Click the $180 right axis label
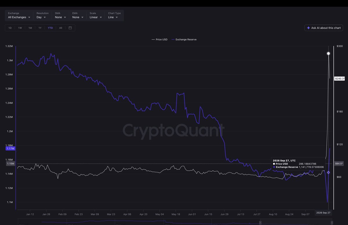The width and height of the screenshot is (348, 225). click(x=340, y=111)
